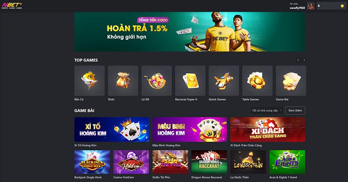Open Xì Dách Trân Châu Cảng game
Viewport: 348px width, 182px height.
click(268, 130)
